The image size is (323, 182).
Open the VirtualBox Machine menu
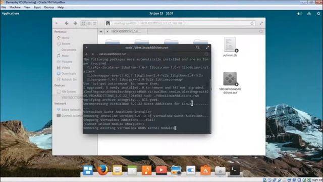pos(15,7)
